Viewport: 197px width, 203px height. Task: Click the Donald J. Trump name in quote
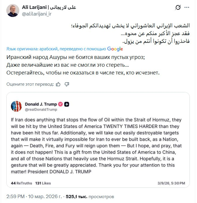(x=41, y=104)
